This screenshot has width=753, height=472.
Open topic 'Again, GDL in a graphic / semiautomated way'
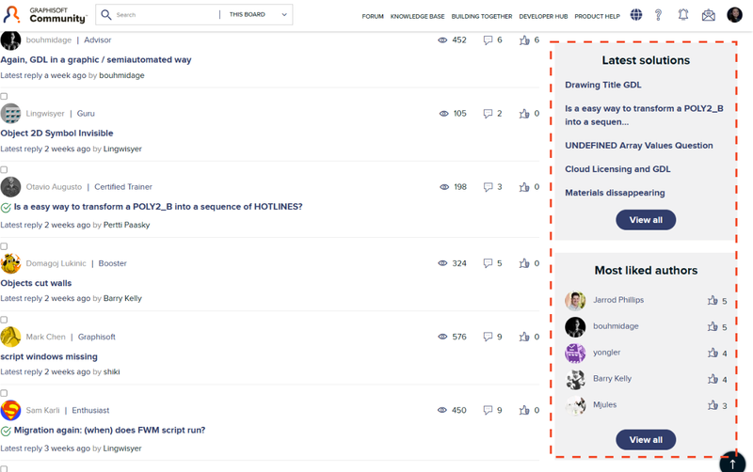tap(96, 59)
